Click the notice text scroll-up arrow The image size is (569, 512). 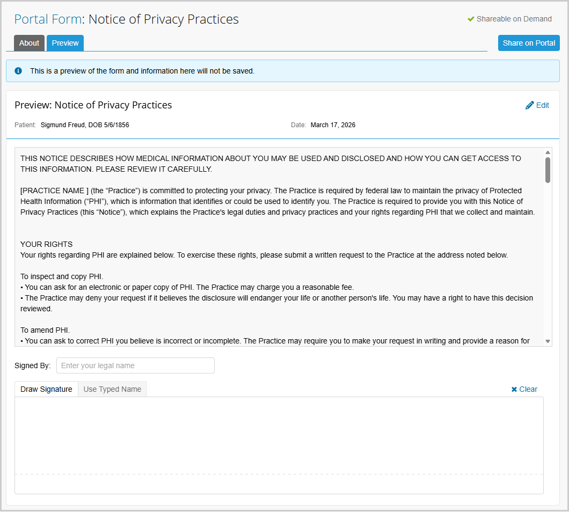pyautogui.click(x=548, y=152)
